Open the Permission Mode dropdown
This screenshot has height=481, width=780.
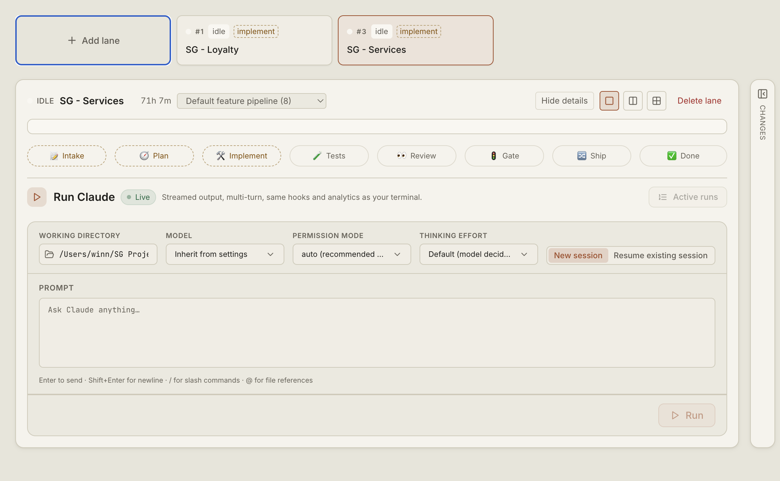coord(352,254)
